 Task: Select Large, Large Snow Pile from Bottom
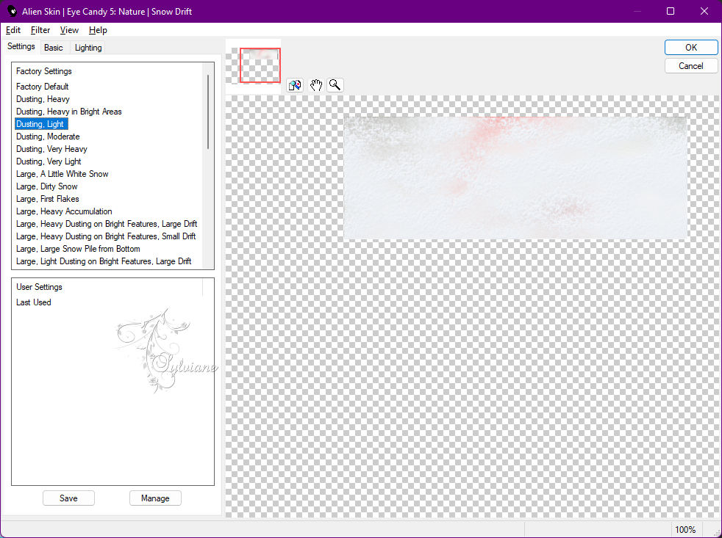click(78, 248)
